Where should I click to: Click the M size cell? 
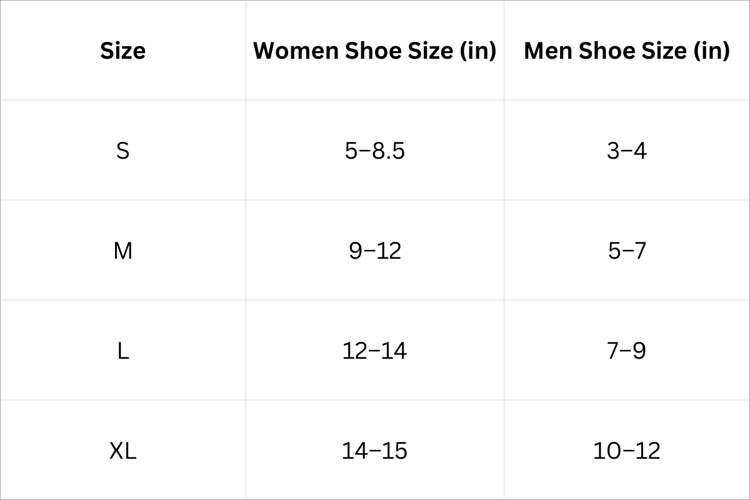(122, 251)
